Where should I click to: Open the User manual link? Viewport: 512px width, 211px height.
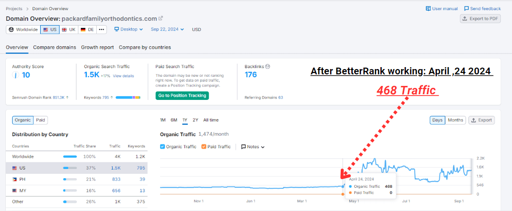click(x=442, y=9)
